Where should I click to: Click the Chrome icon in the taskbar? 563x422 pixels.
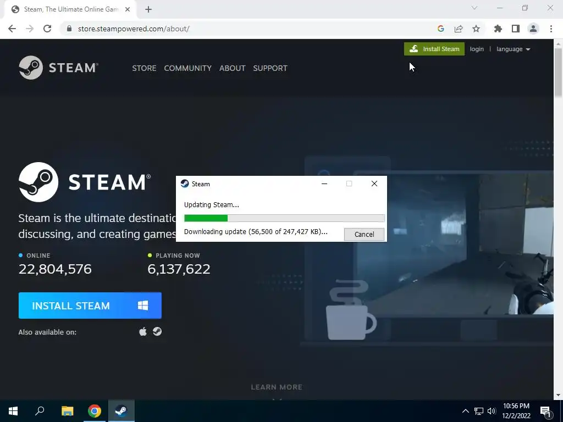[95, 411]
